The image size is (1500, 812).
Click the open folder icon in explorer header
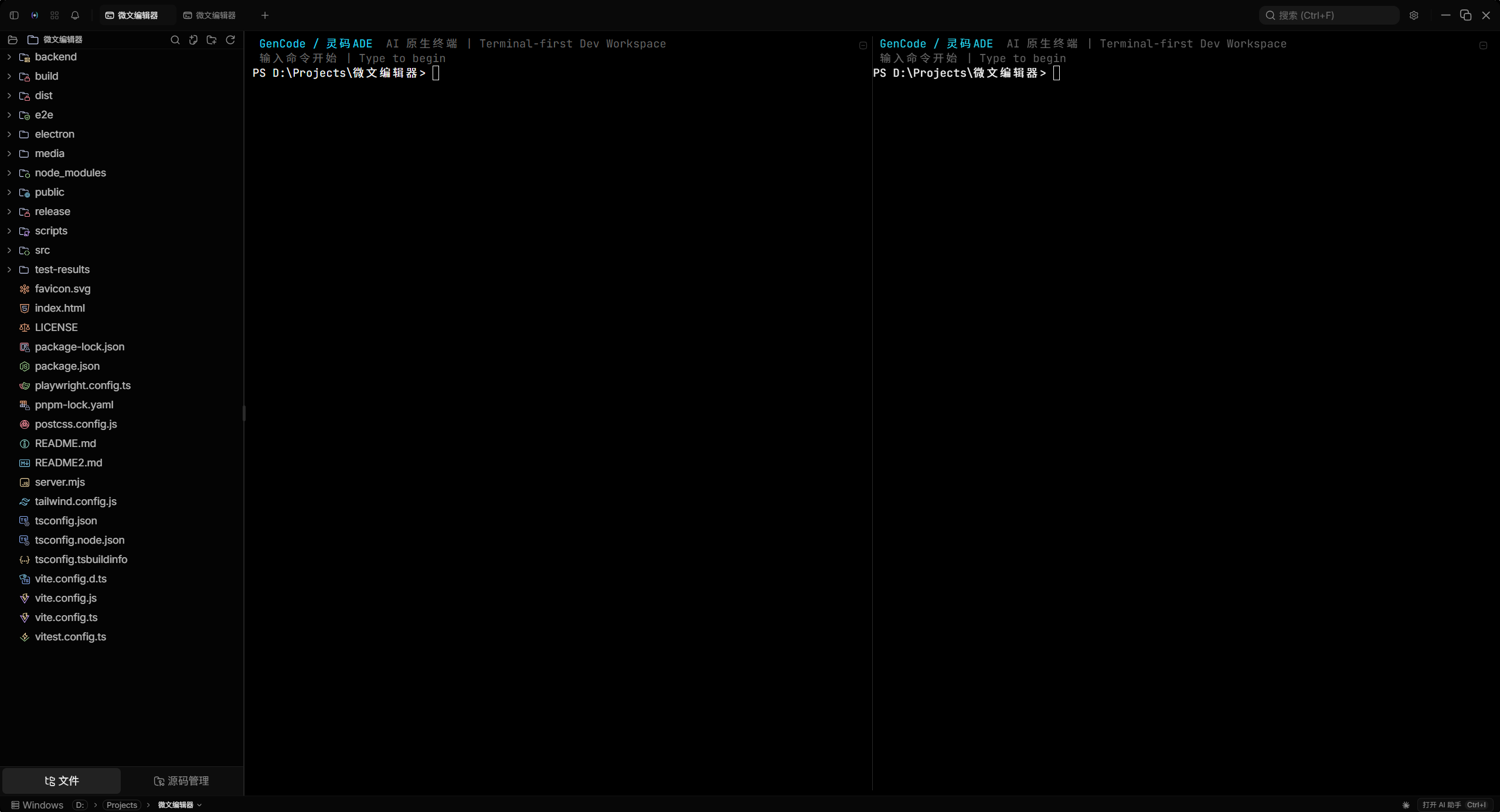[x=12, y=40]
